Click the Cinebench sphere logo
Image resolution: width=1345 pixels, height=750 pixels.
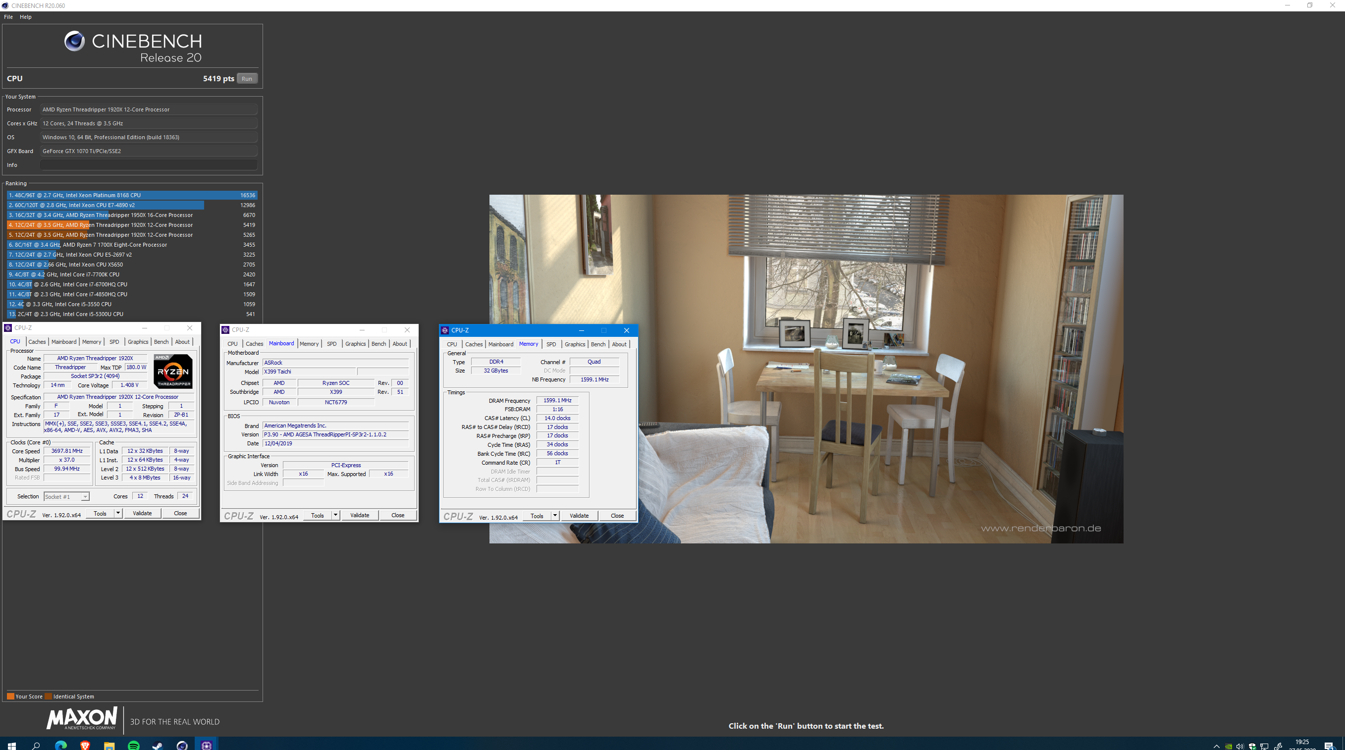(x=74, y=41)
